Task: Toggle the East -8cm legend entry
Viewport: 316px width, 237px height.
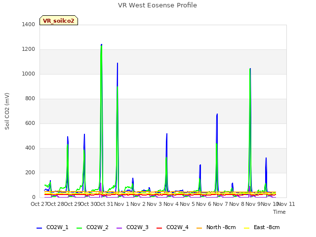Action: coord(262,227)
